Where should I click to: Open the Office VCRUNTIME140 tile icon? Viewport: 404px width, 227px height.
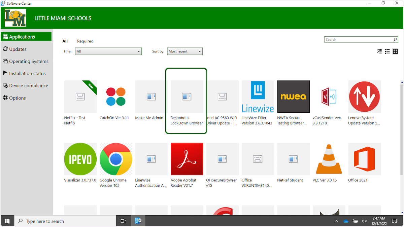coord(258,159)
